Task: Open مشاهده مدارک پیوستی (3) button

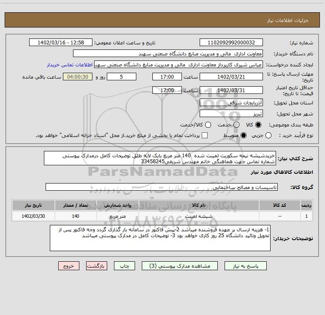Action: coord(180,266)
